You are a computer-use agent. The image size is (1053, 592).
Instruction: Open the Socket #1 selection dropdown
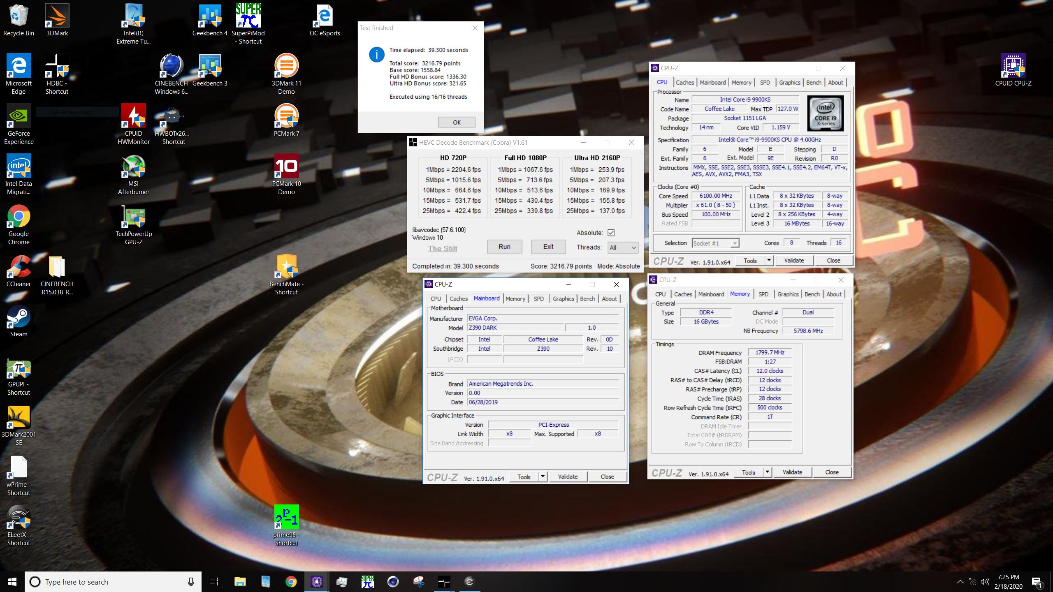pos(715,243)
